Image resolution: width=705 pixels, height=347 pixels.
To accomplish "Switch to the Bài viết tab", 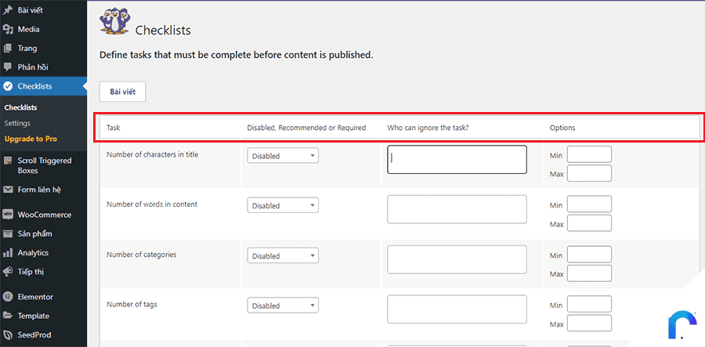I will [122, 92].
